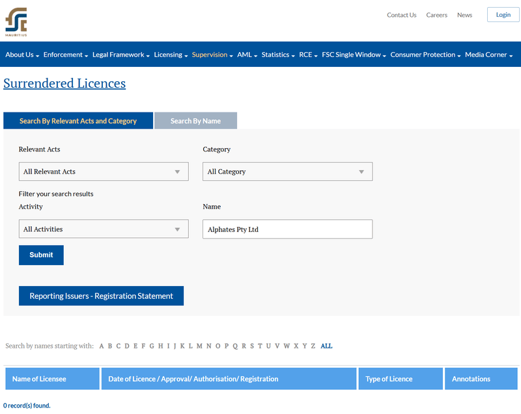Viewport: 521px width, 414px height.
Task: Click the Login button
Action: pos(503,14)
